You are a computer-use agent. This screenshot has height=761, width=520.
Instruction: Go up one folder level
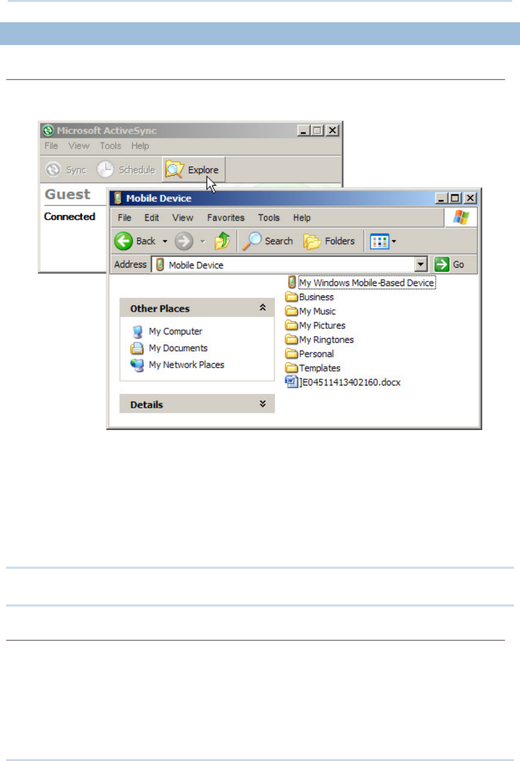click(222, 241)
